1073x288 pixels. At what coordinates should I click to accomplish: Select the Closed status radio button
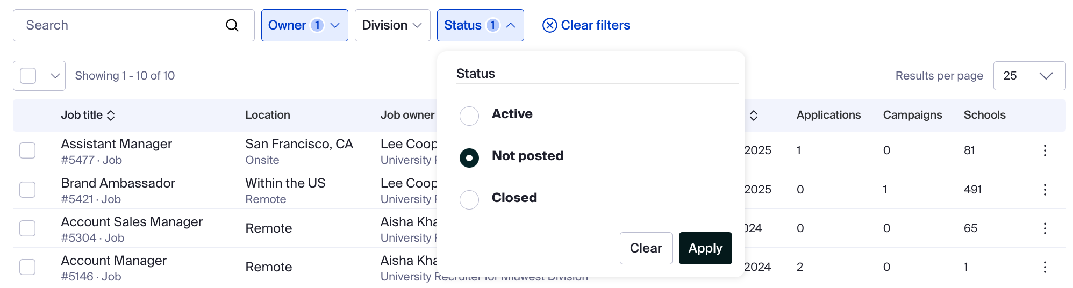[469, 199]
